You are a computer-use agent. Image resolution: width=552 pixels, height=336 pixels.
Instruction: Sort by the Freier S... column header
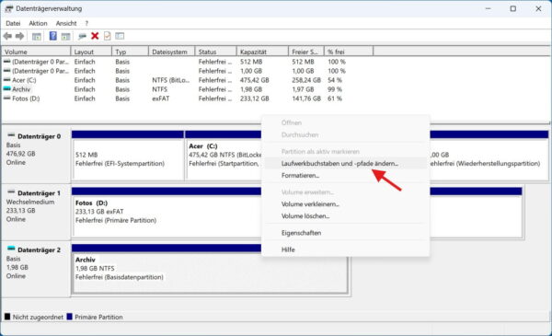tap(306, 52)
